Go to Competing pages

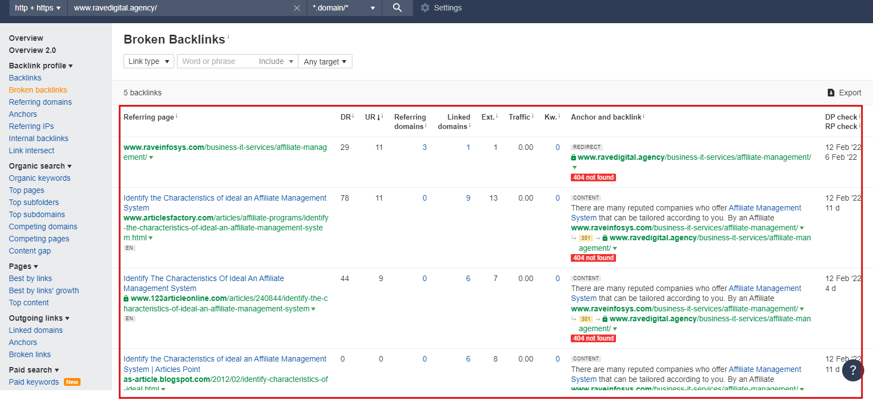tap(39, 239)
